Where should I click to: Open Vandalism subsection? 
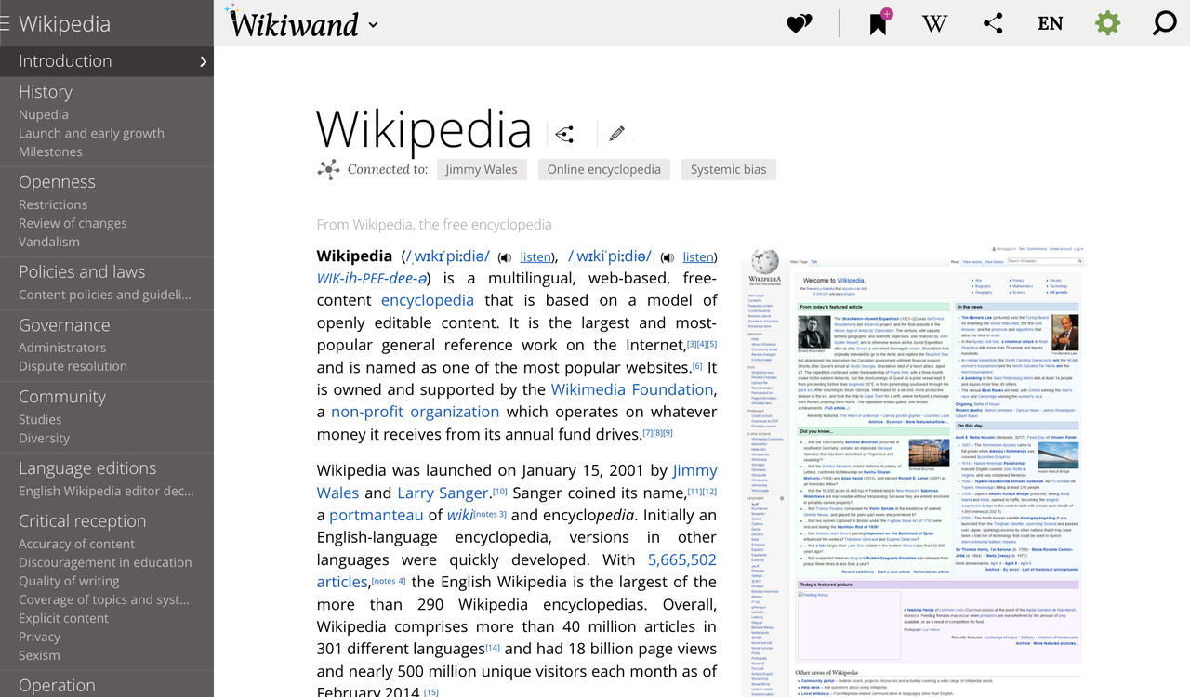[x=49, y=242]
